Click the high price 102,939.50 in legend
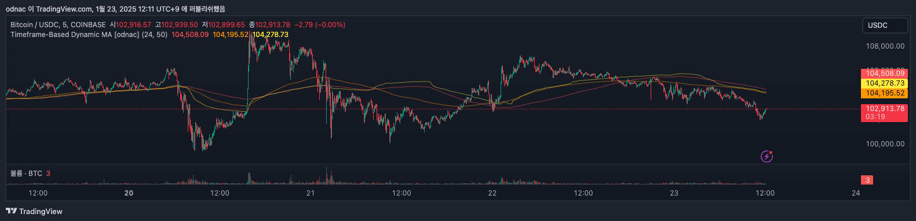Image resolution: width=916 pixels, height=221 pixels. click(180, 25)
